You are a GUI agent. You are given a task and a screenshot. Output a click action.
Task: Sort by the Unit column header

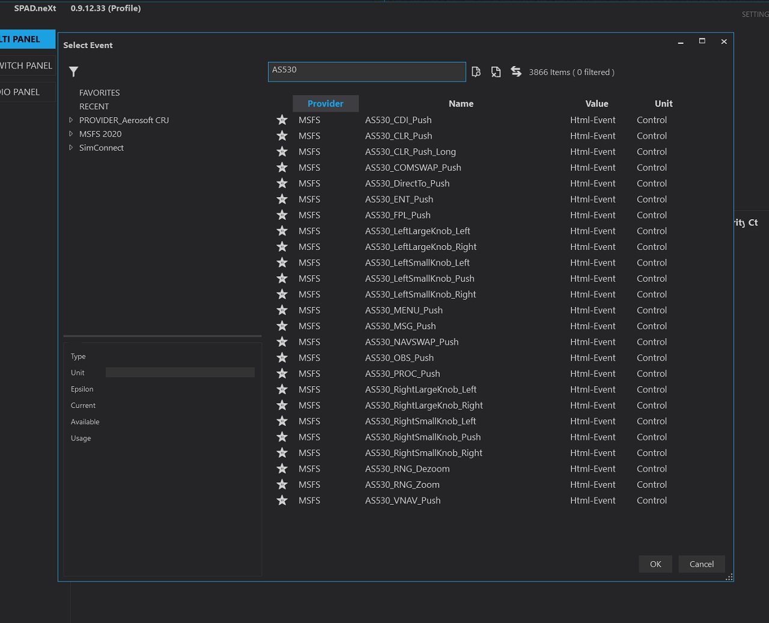coord(663,103)
